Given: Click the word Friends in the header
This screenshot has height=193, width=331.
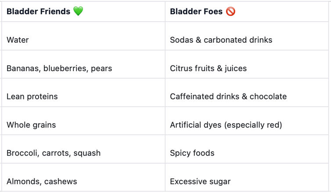Looking at the screenshot, I should coord(56,11).
